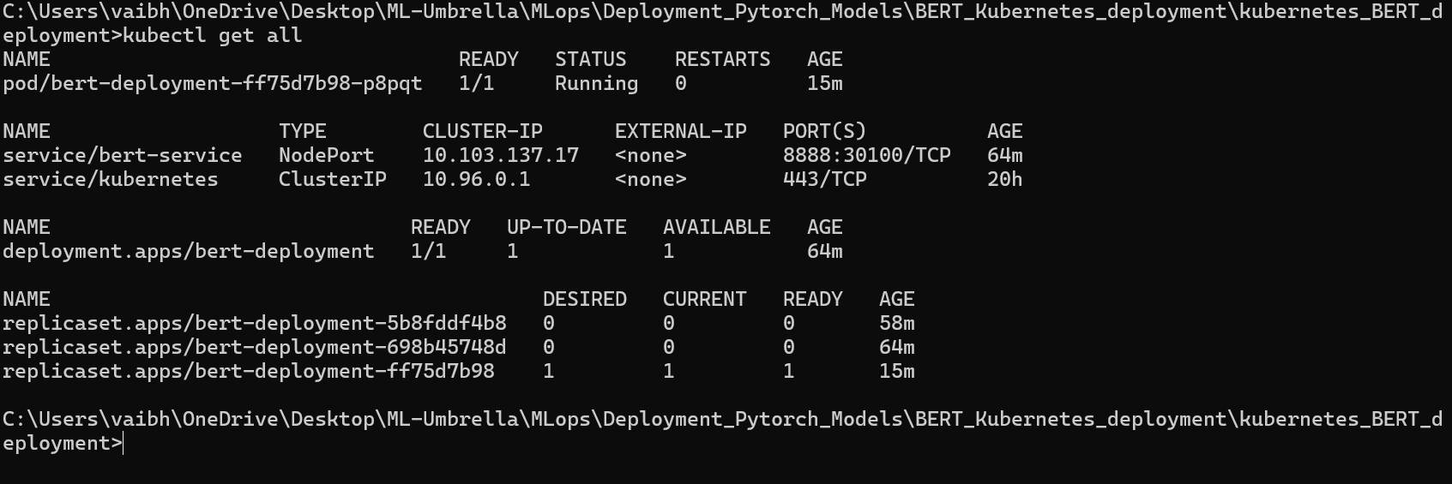
Task: Click the TYPE column header
Action: tap(303, 132)
